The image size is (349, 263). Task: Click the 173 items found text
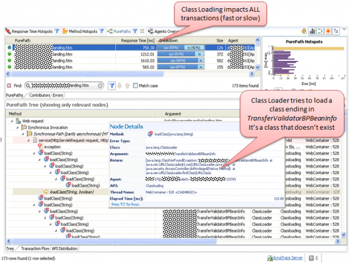click(245, 86)
